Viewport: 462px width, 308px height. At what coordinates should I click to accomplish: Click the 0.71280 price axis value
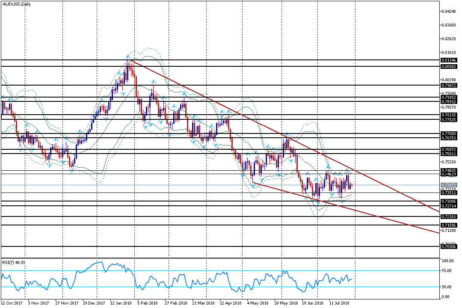click(x=448, y=230)
